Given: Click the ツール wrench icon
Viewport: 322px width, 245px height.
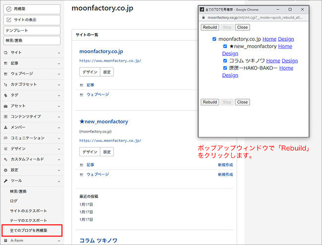Looking at the screenshot, I should 5,181.
